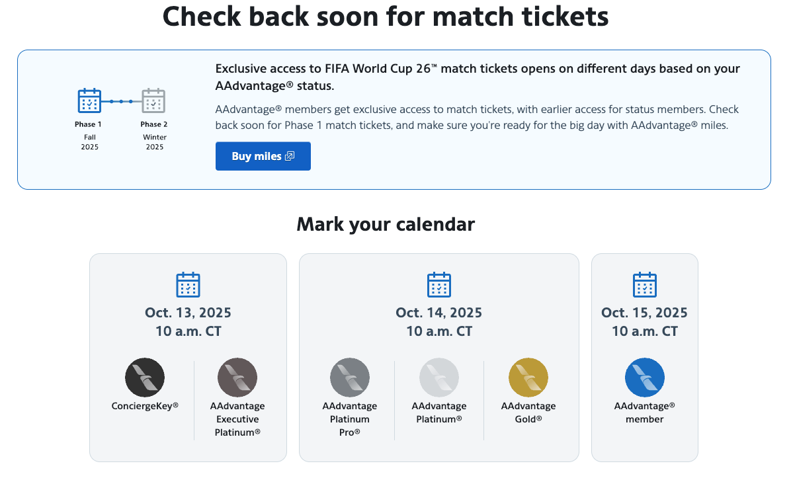Viewport: 793px width, 478px height.
Task: Select the blue AAdvantage member badge
Action: click(644, 378)
